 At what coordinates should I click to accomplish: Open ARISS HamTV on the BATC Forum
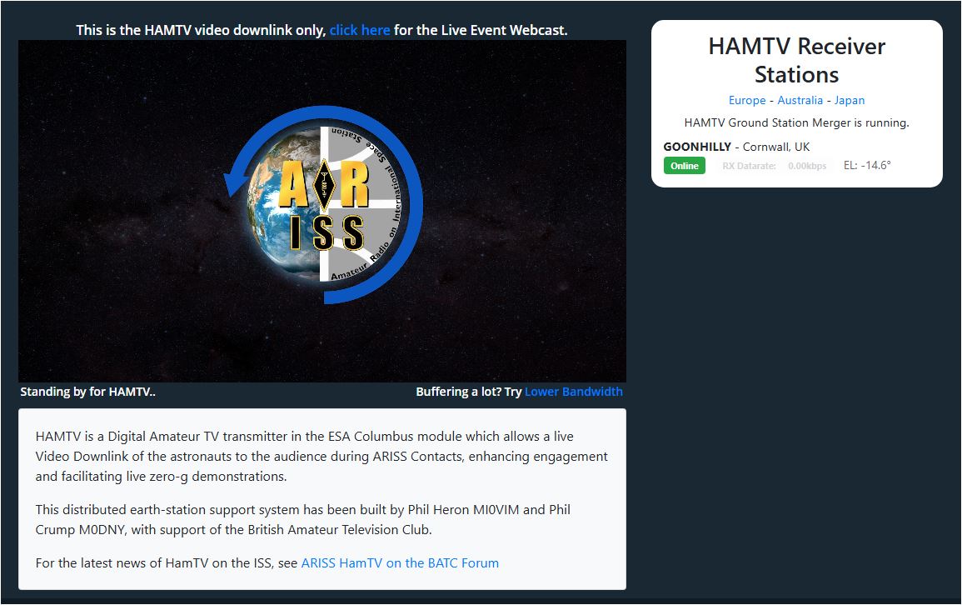pyautogui.click(x=400, y=562)
